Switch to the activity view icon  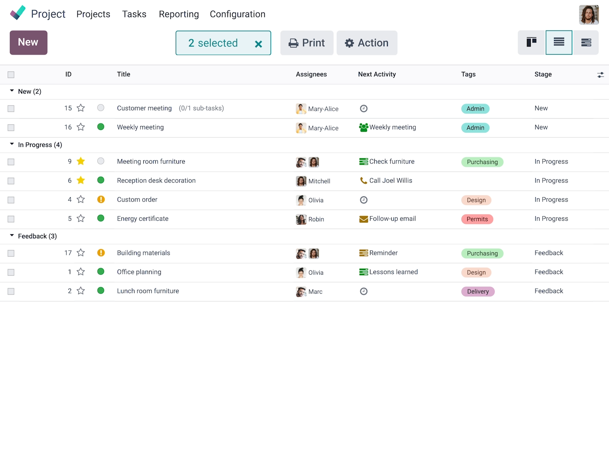[586, 42]
